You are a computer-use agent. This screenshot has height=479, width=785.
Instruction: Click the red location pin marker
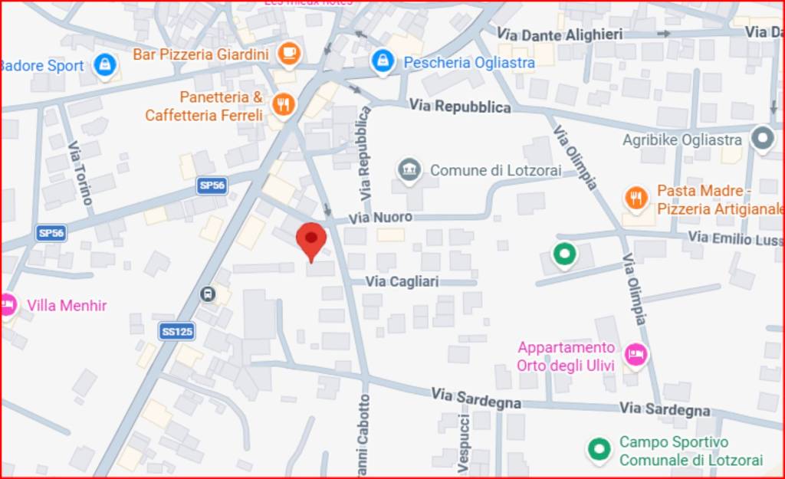coord(311,242)
